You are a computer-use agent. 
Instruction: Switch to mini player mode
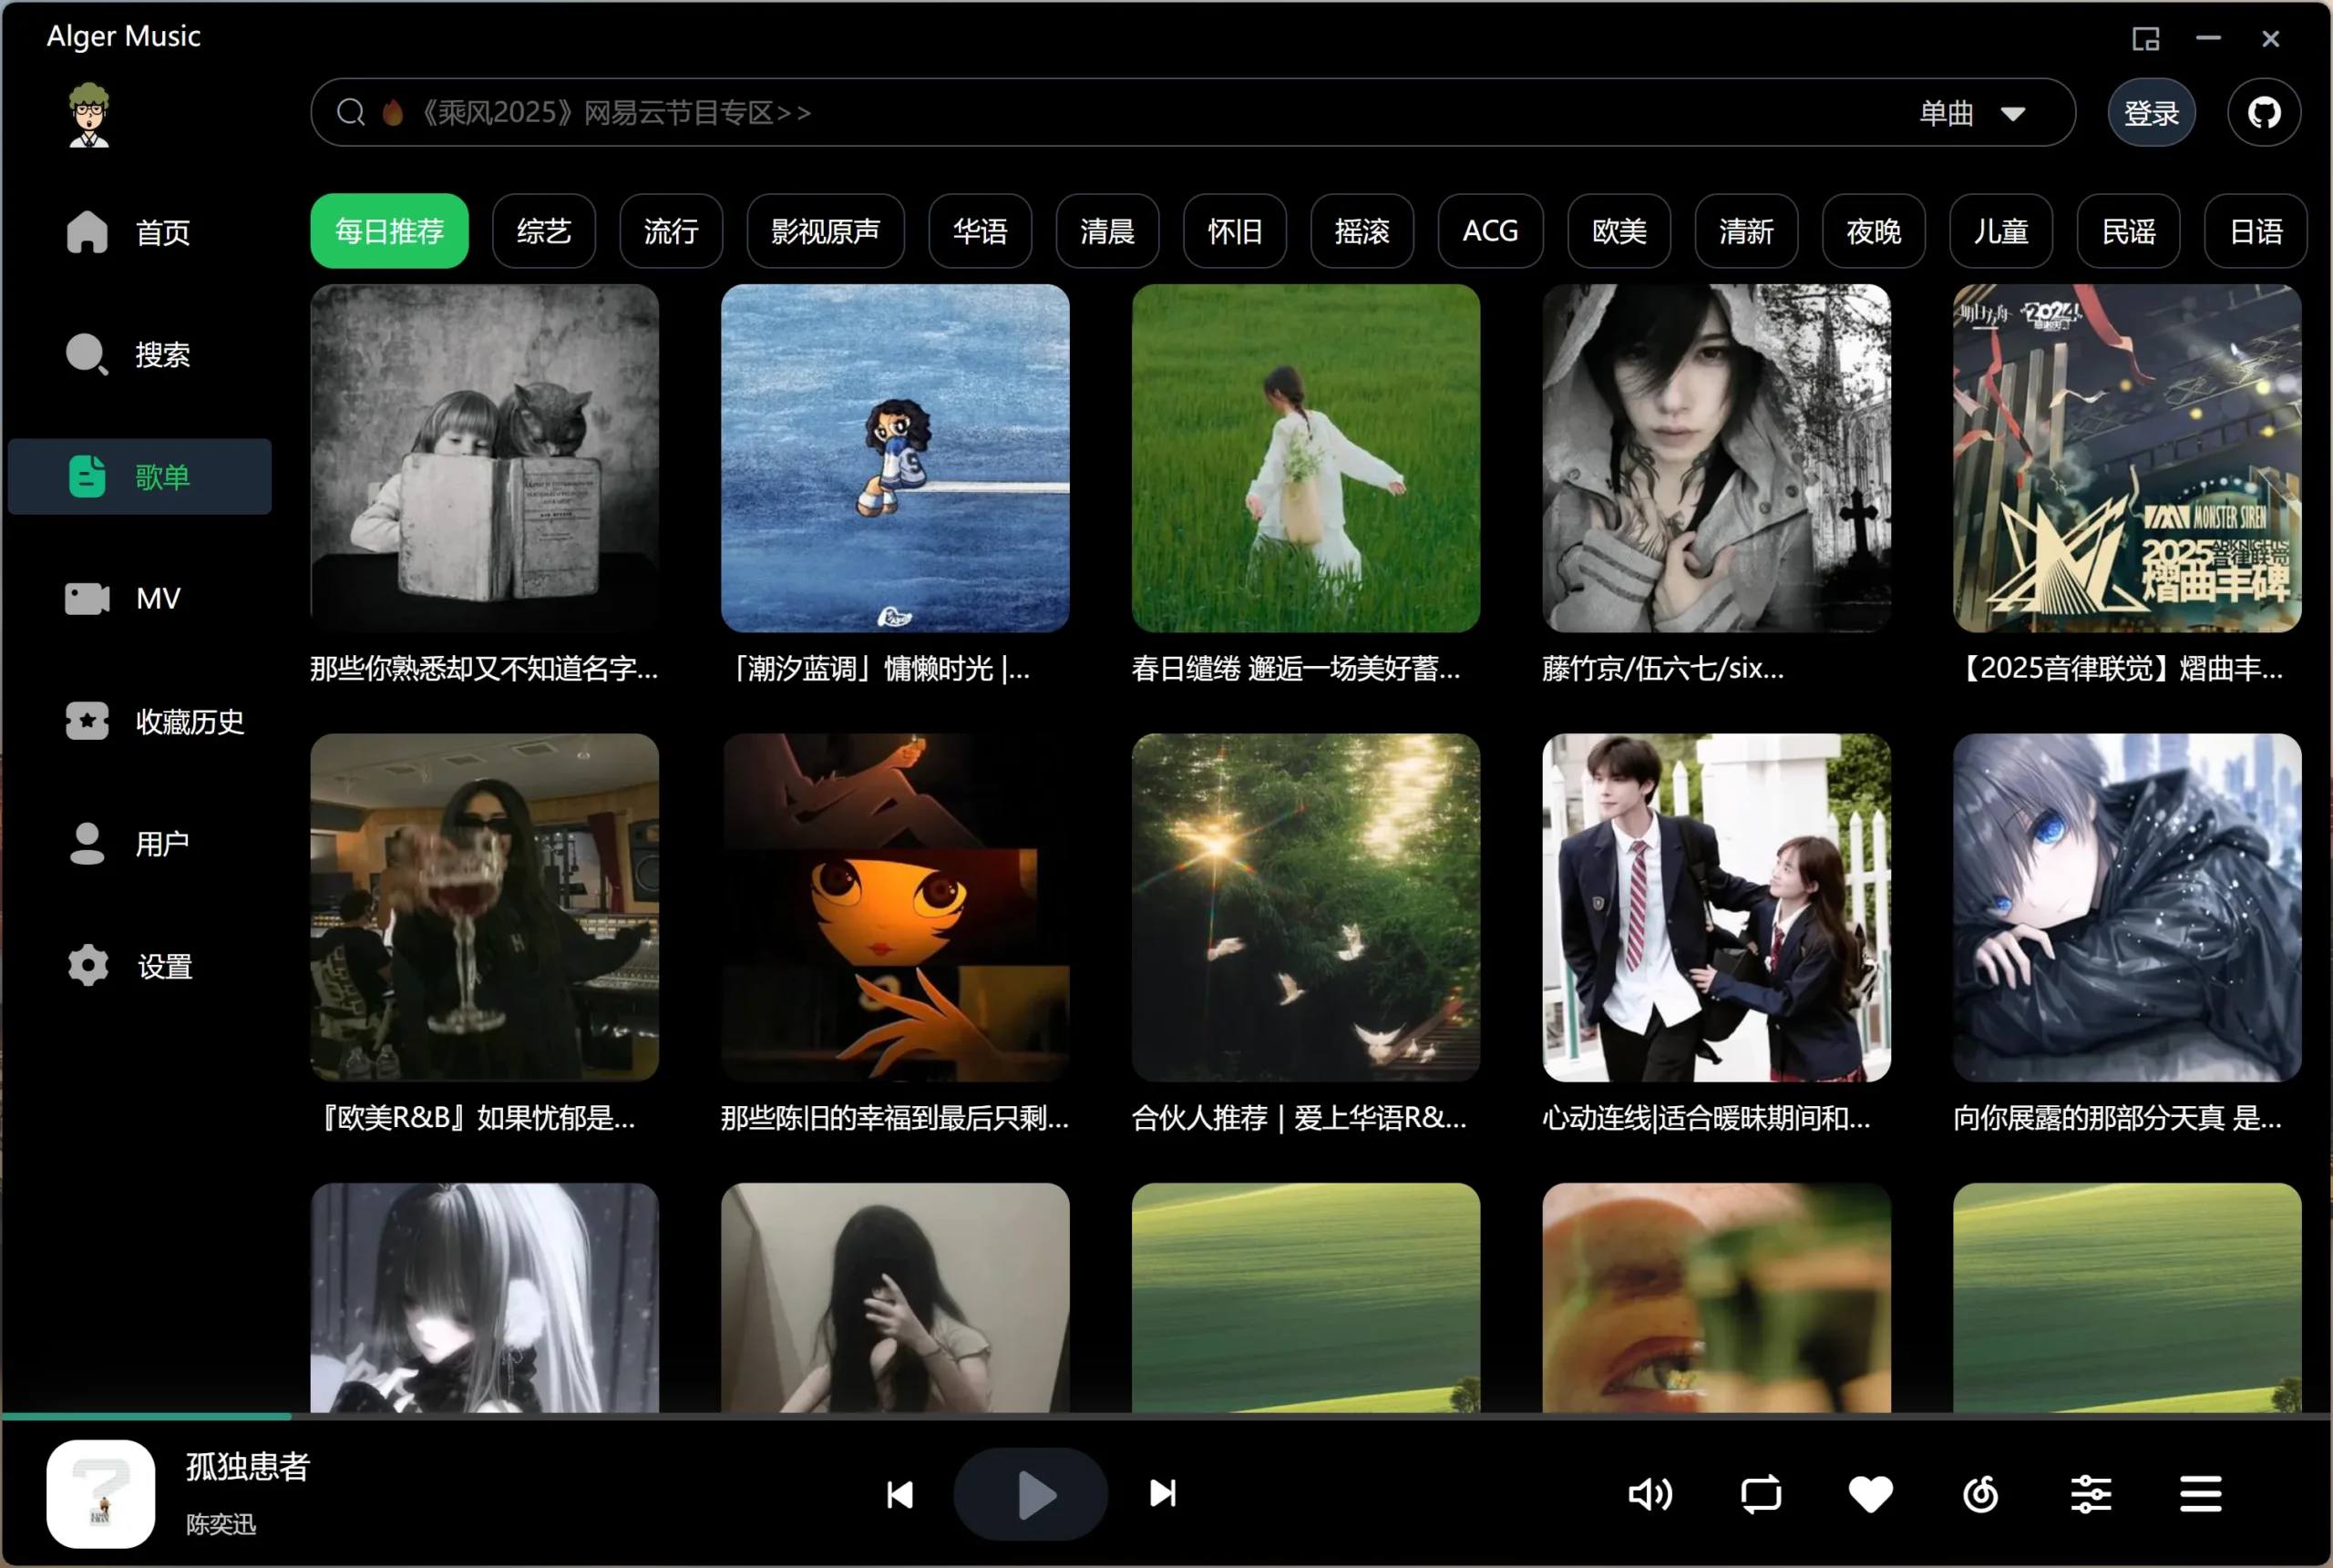[2144, 39]
